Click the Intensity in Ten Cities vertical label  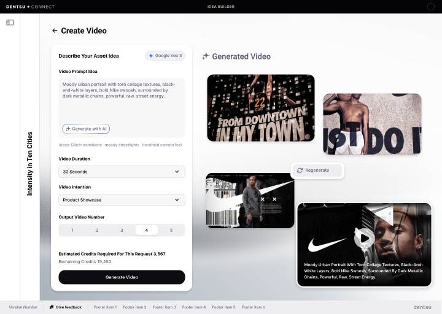tap(29, 164)
